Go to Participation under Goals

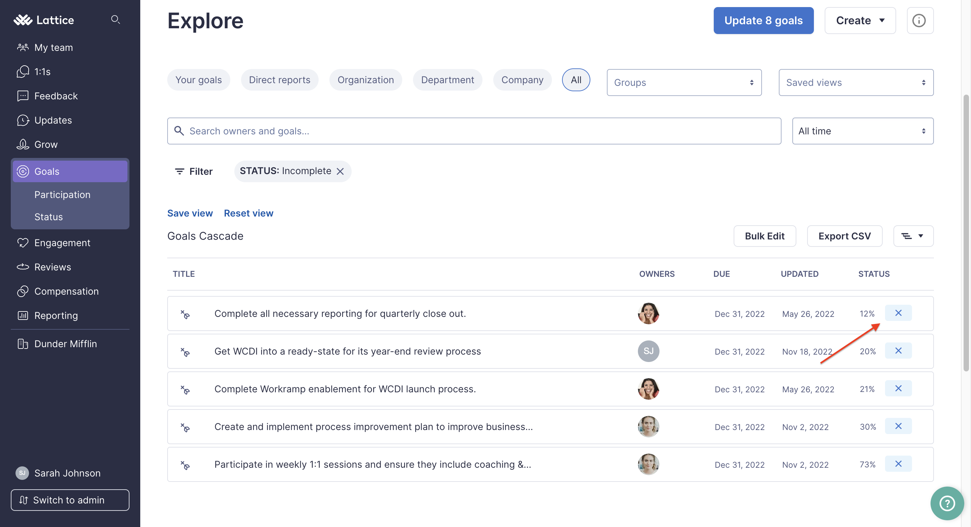tap(63, 195)
